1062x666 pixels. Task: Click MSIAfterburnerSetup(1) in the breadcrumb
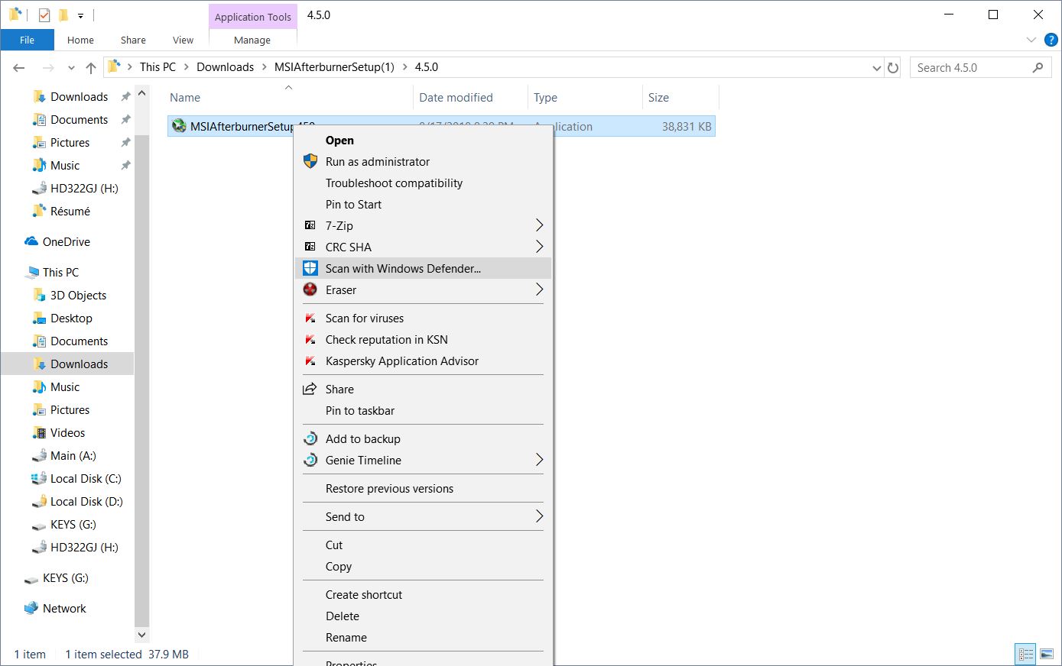click(334, 67)
